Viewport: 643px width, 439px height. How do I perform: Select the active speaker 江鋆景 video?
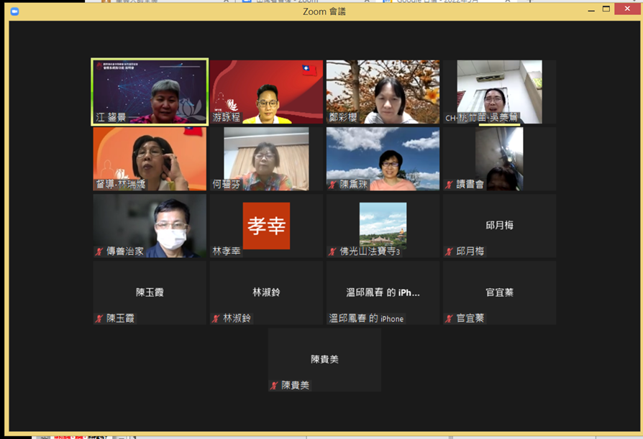pos(150,91)
